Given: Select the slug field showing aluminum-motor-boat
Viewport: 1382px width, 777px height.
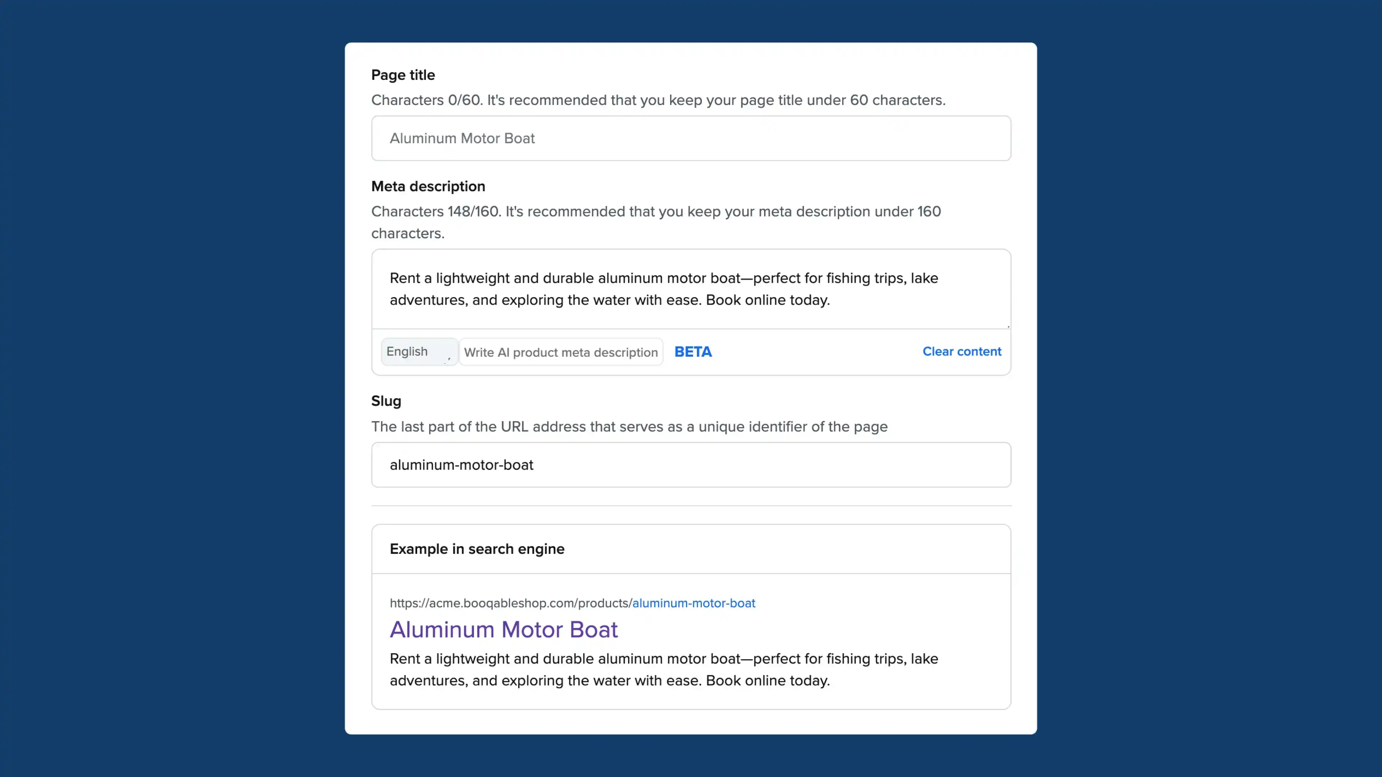Looking at the screenshot, I should coord(691,464).
